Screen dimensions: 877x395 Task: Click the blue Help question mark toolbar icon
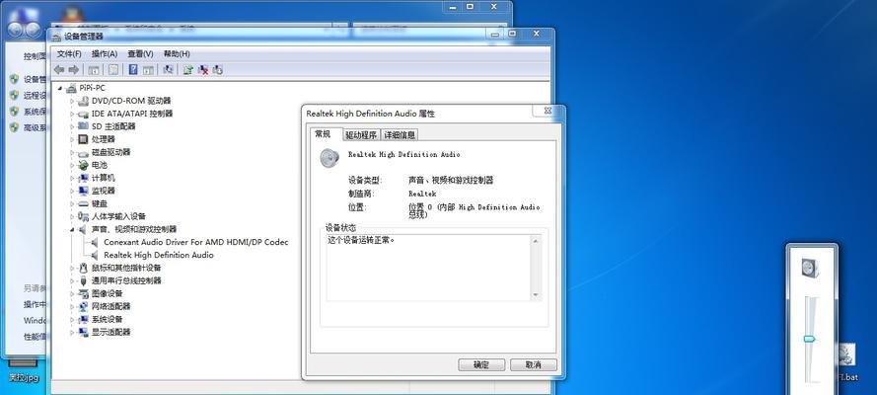pyautogui.click(x=133, y=69)
